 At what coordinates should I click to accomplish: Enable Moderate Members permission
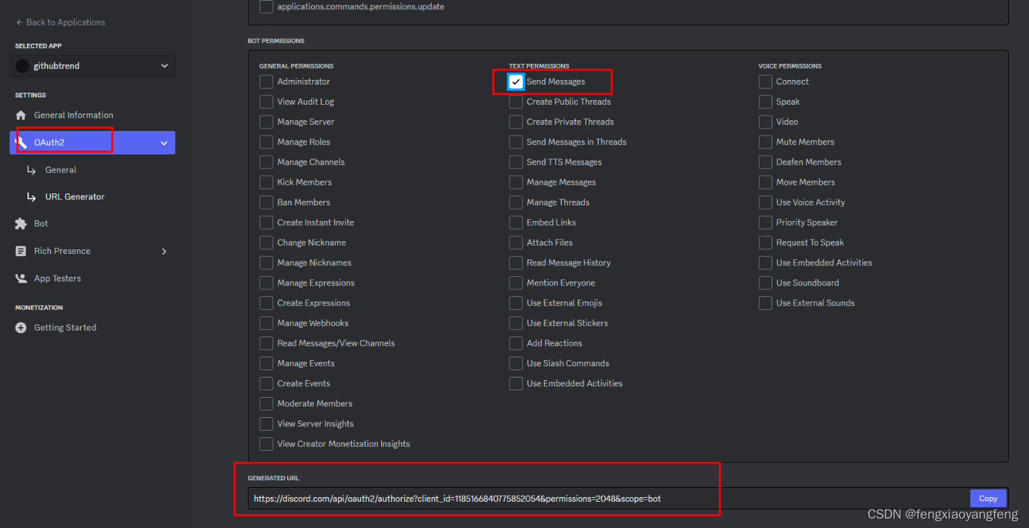point(266,404)
